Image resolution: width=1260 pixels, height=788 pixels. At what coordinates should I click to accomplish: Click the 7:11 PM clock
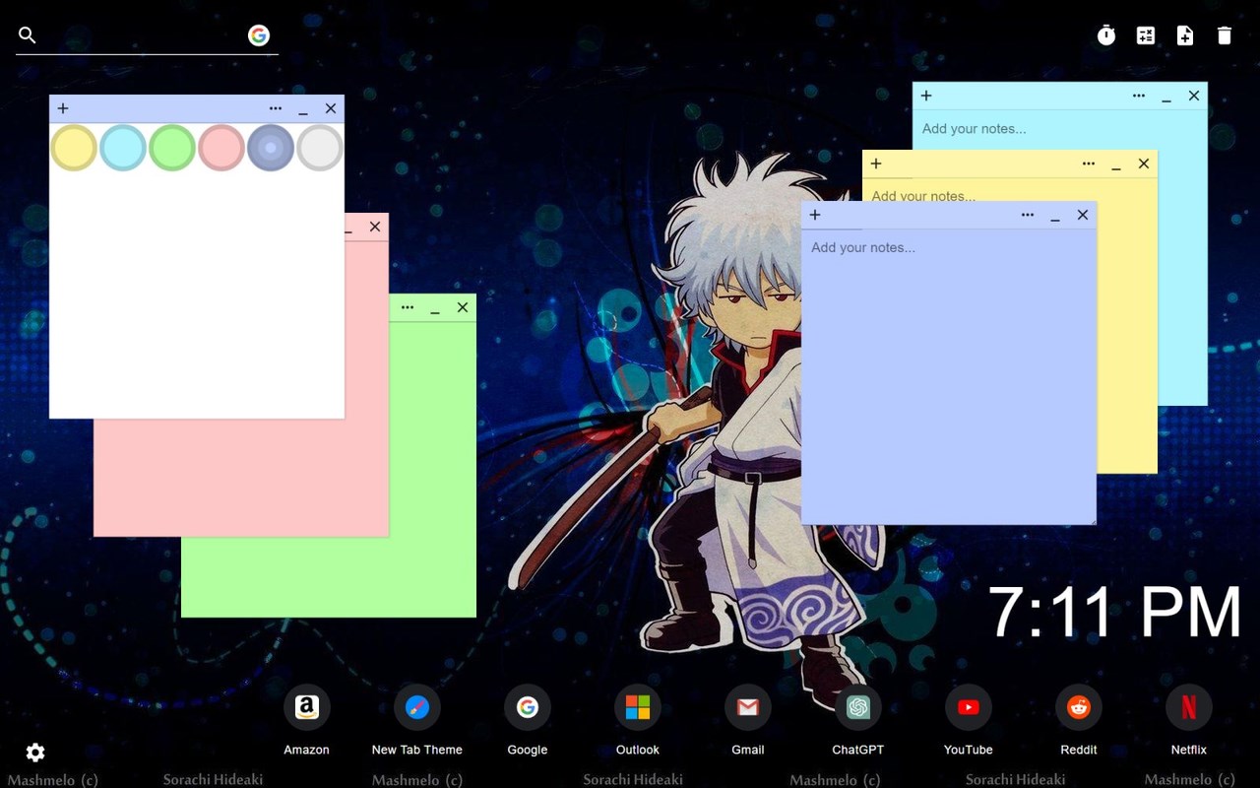(1115, 613)
